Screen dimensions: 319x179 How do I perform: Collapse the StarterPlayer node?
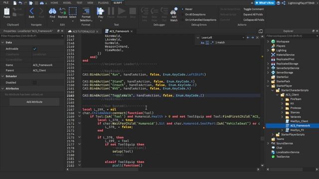pos(268,86)
